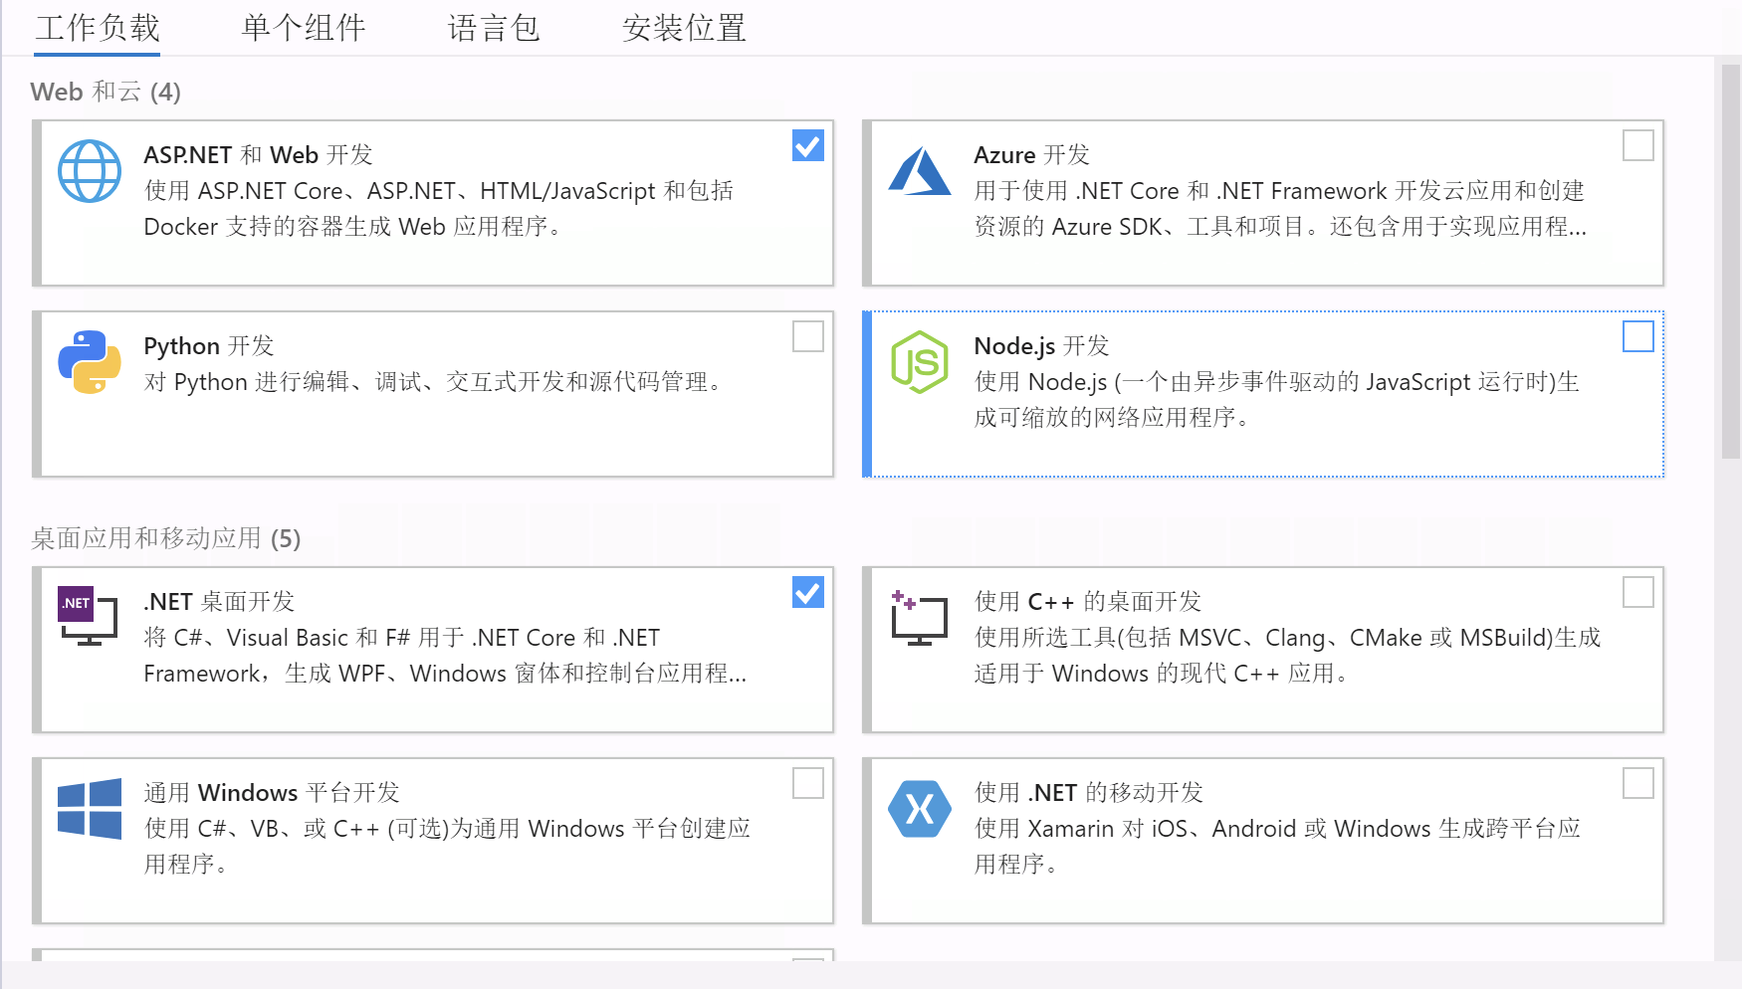The height and width of the screenshot is (989, 1742).
Task: Check the Azure 开发 checkbox
Action: [1638, 146]
